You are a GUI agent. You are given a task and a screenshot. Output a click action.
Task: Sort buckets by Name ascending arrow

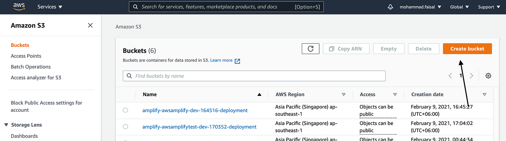(x=259, y=94)
